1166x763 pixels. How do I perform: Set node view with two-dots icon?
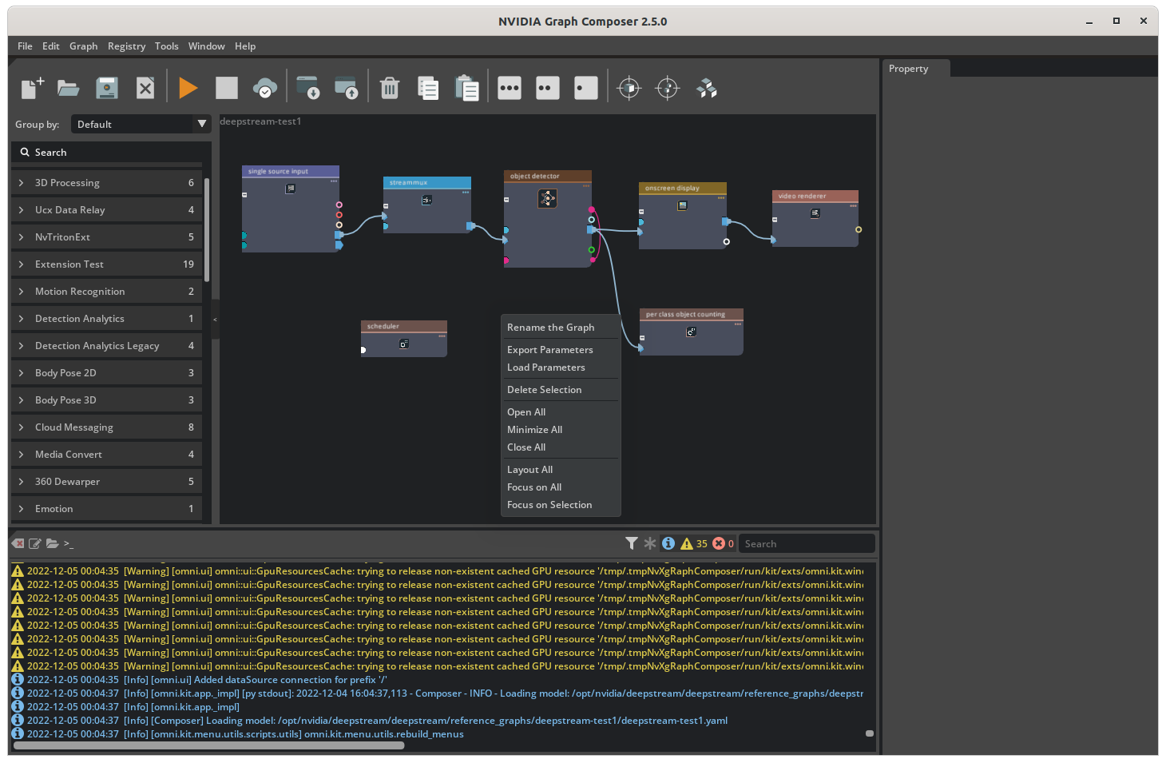click(x=548, y=88)
